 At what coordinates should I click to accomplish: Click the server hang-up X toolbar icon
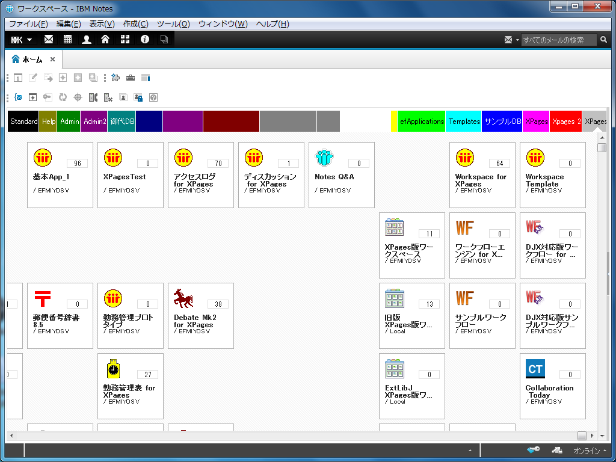tap(108, 97)
